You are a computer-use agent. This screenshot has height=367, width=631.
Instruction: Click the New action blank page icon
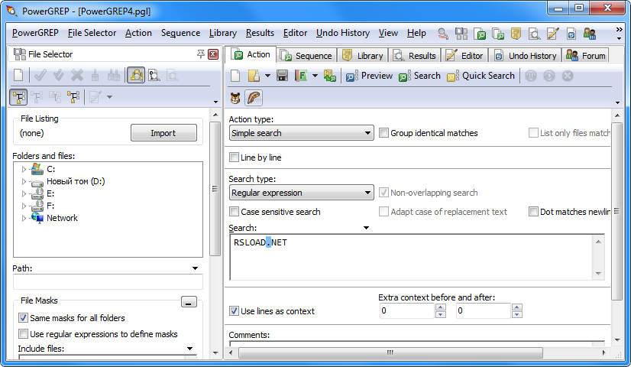click(235, 76)
